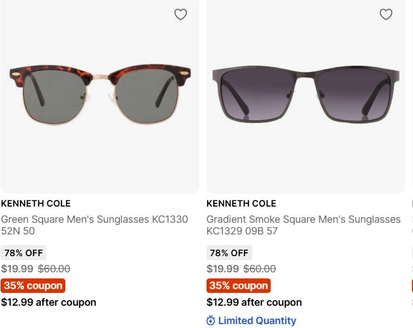The height and width of the screenshot is (328, 413).
Task: Favorite the Green Square sunglasses with heart icon
Action: pos(180,14)
